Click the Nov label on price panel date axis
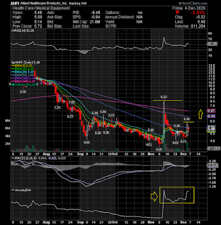The height and width of the screenshot is (225, 221). 151,154
